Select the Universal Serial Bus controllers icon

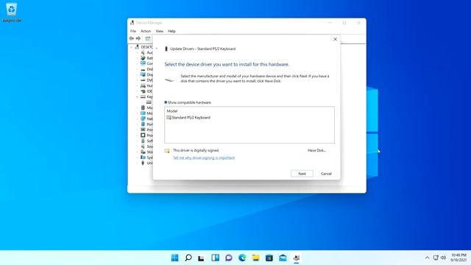point(143,163)
